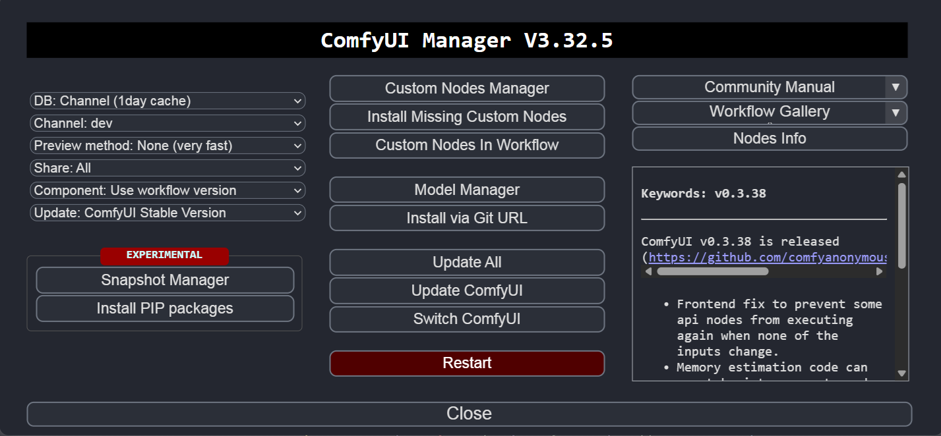Open the Snapshot Manager
The width and height of the screenshot is (941, 436).
coord(165,280)
